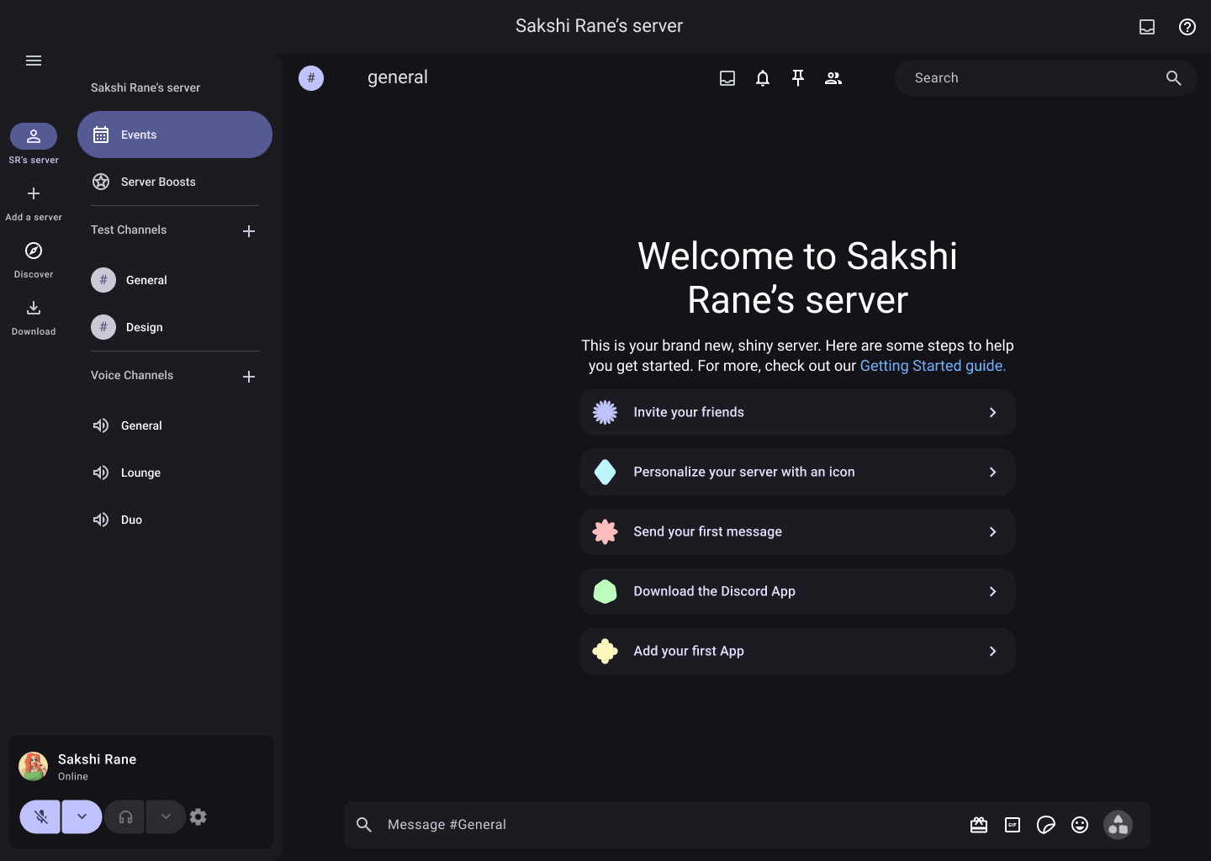
Task: Show the member list icon
Action: tap(833, 78)
